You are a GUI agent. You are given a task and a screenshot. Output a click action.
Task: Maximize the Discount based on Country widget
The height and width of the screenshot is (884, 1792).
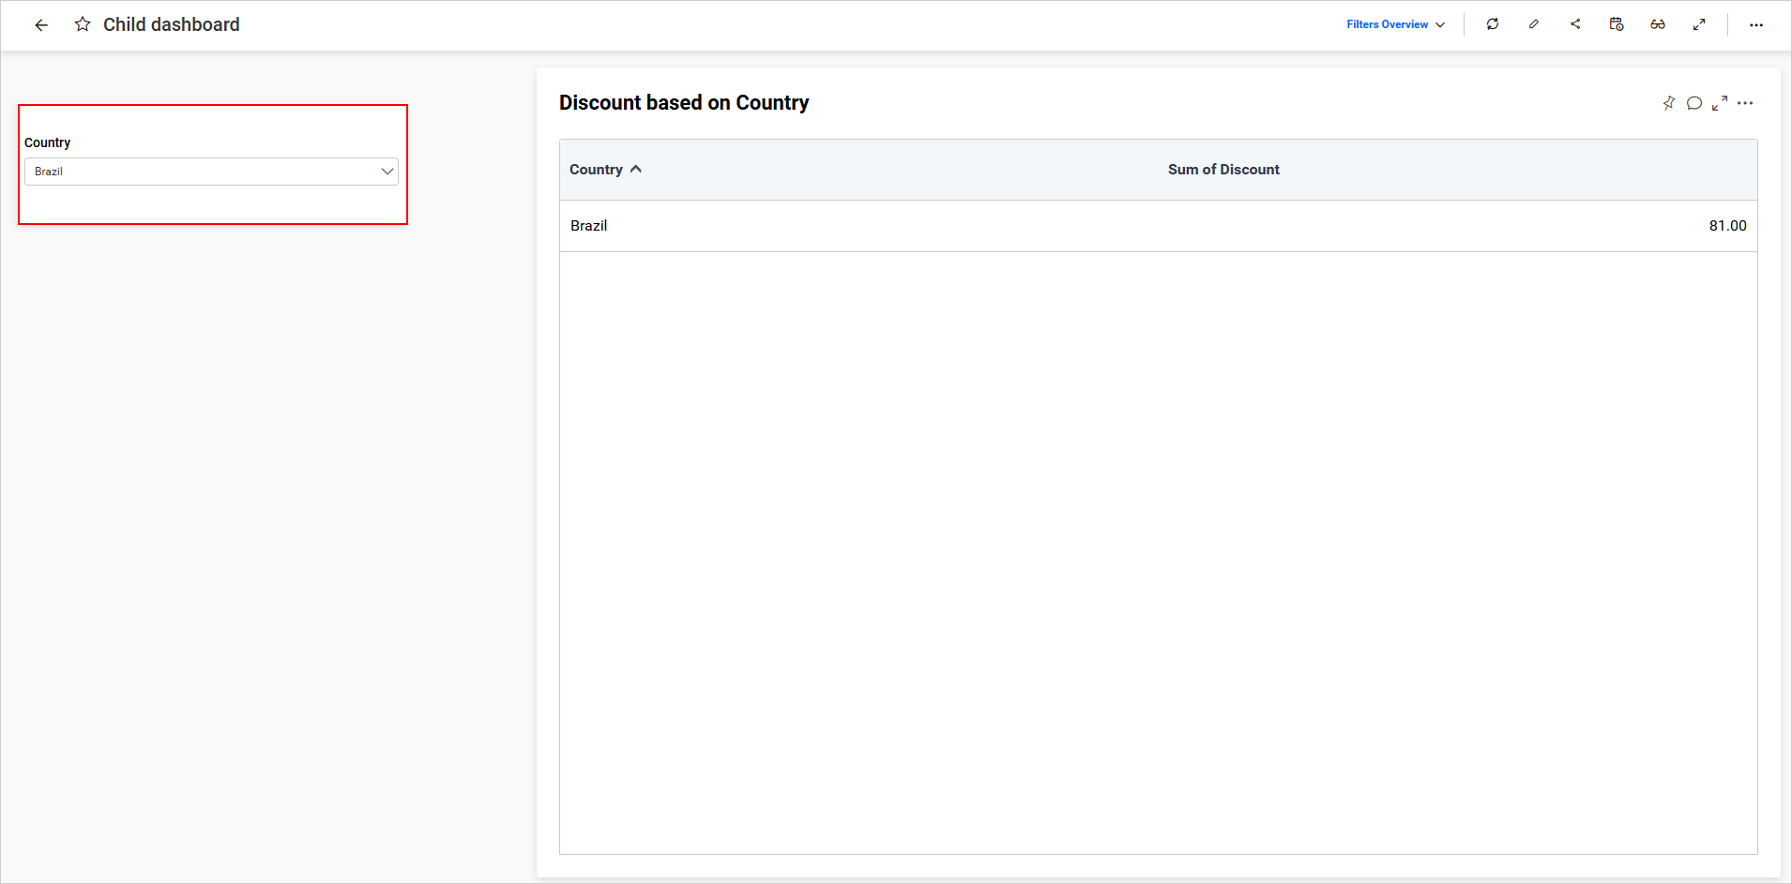(x=1721, y=103)
